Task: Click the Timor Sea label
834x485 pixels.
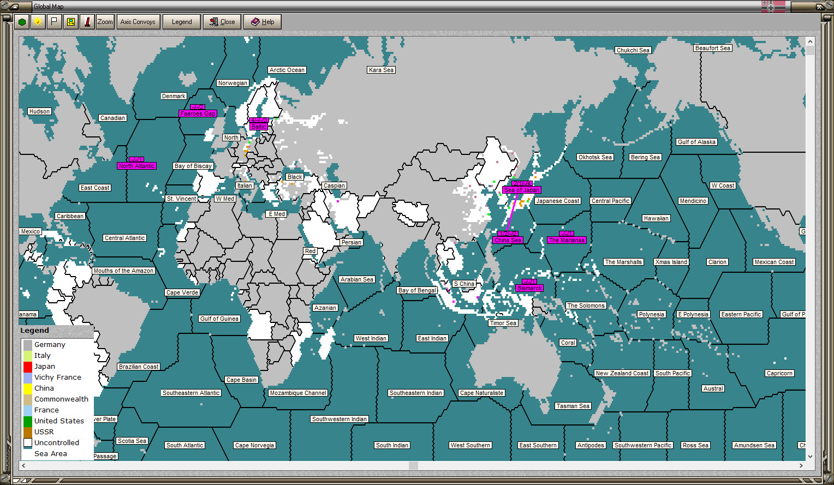Action: click(503, 323)
